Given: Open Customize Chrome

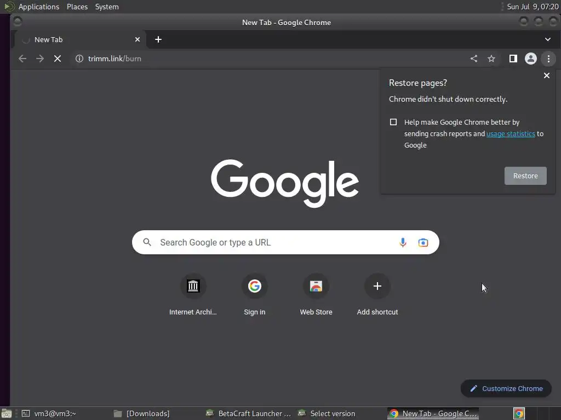Looking at the screenshot, I should (506, 389).
